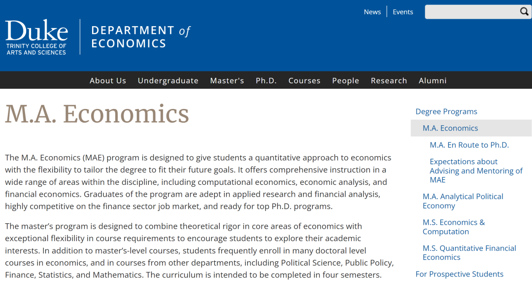532x281 pixels.
Task: Open Degree Programs in the sidebar
Action: tap(446, 111)
